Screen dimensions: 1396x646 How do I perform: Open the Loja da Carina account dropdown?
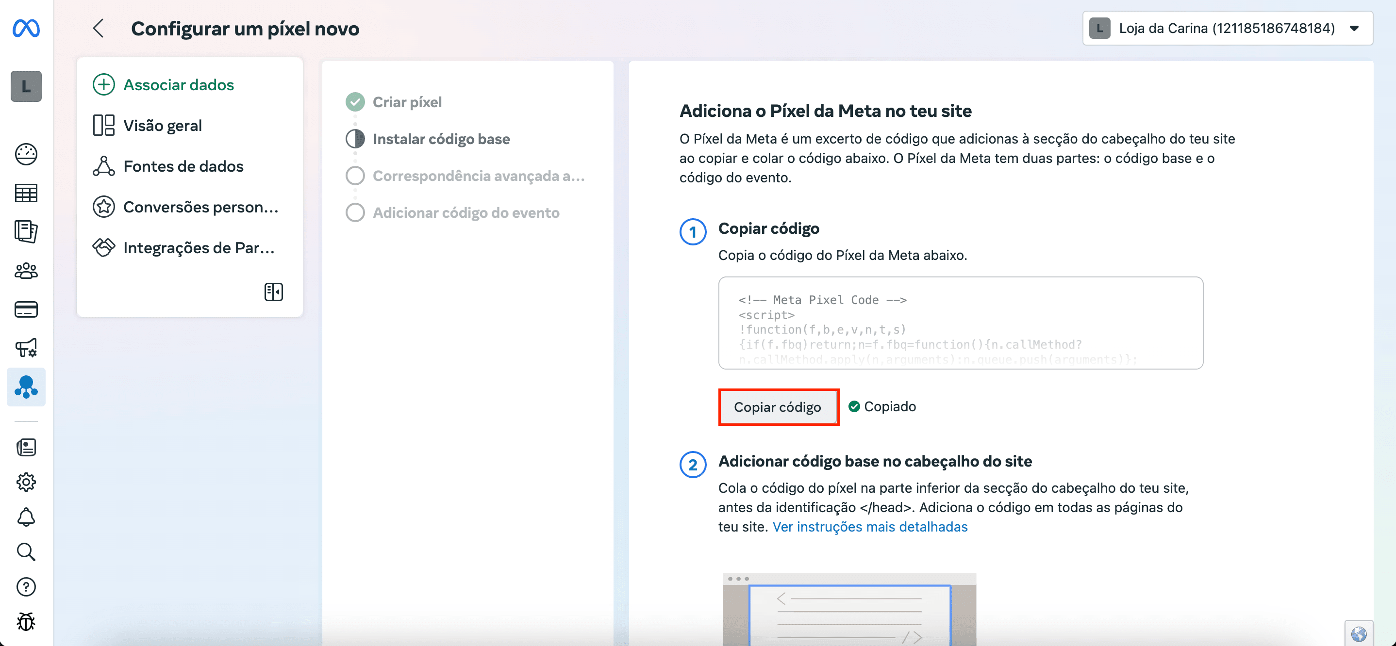pyautogui.click(x=1227, y=28)
